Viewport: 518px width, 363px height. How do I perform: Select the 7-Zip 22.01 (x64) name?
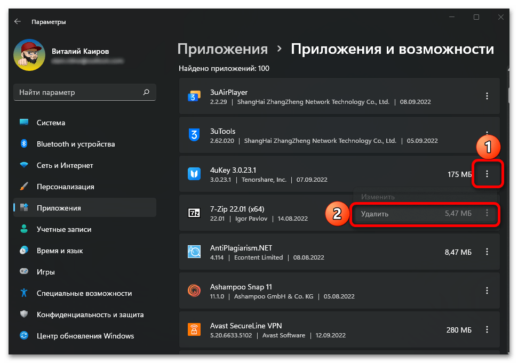coord(237,209)
